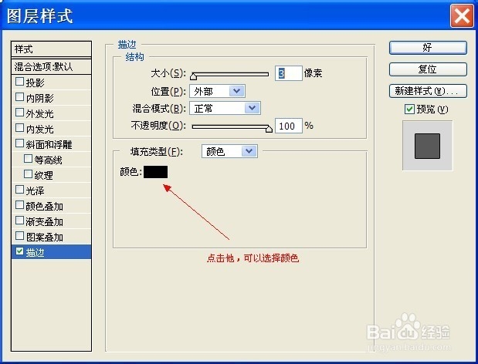
Task: Click the 新建样式(W)... button
Action: point(428,91)
